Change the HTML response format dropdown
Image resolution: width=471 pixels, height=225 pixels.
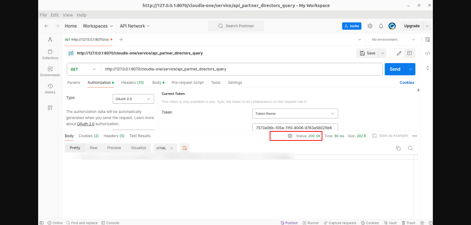[165, 148]
